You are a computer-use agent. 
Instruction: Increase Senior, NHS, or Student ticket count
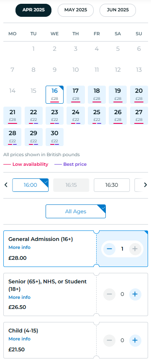pos(135,294)
